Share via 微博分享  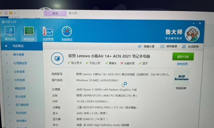point(146,46)
